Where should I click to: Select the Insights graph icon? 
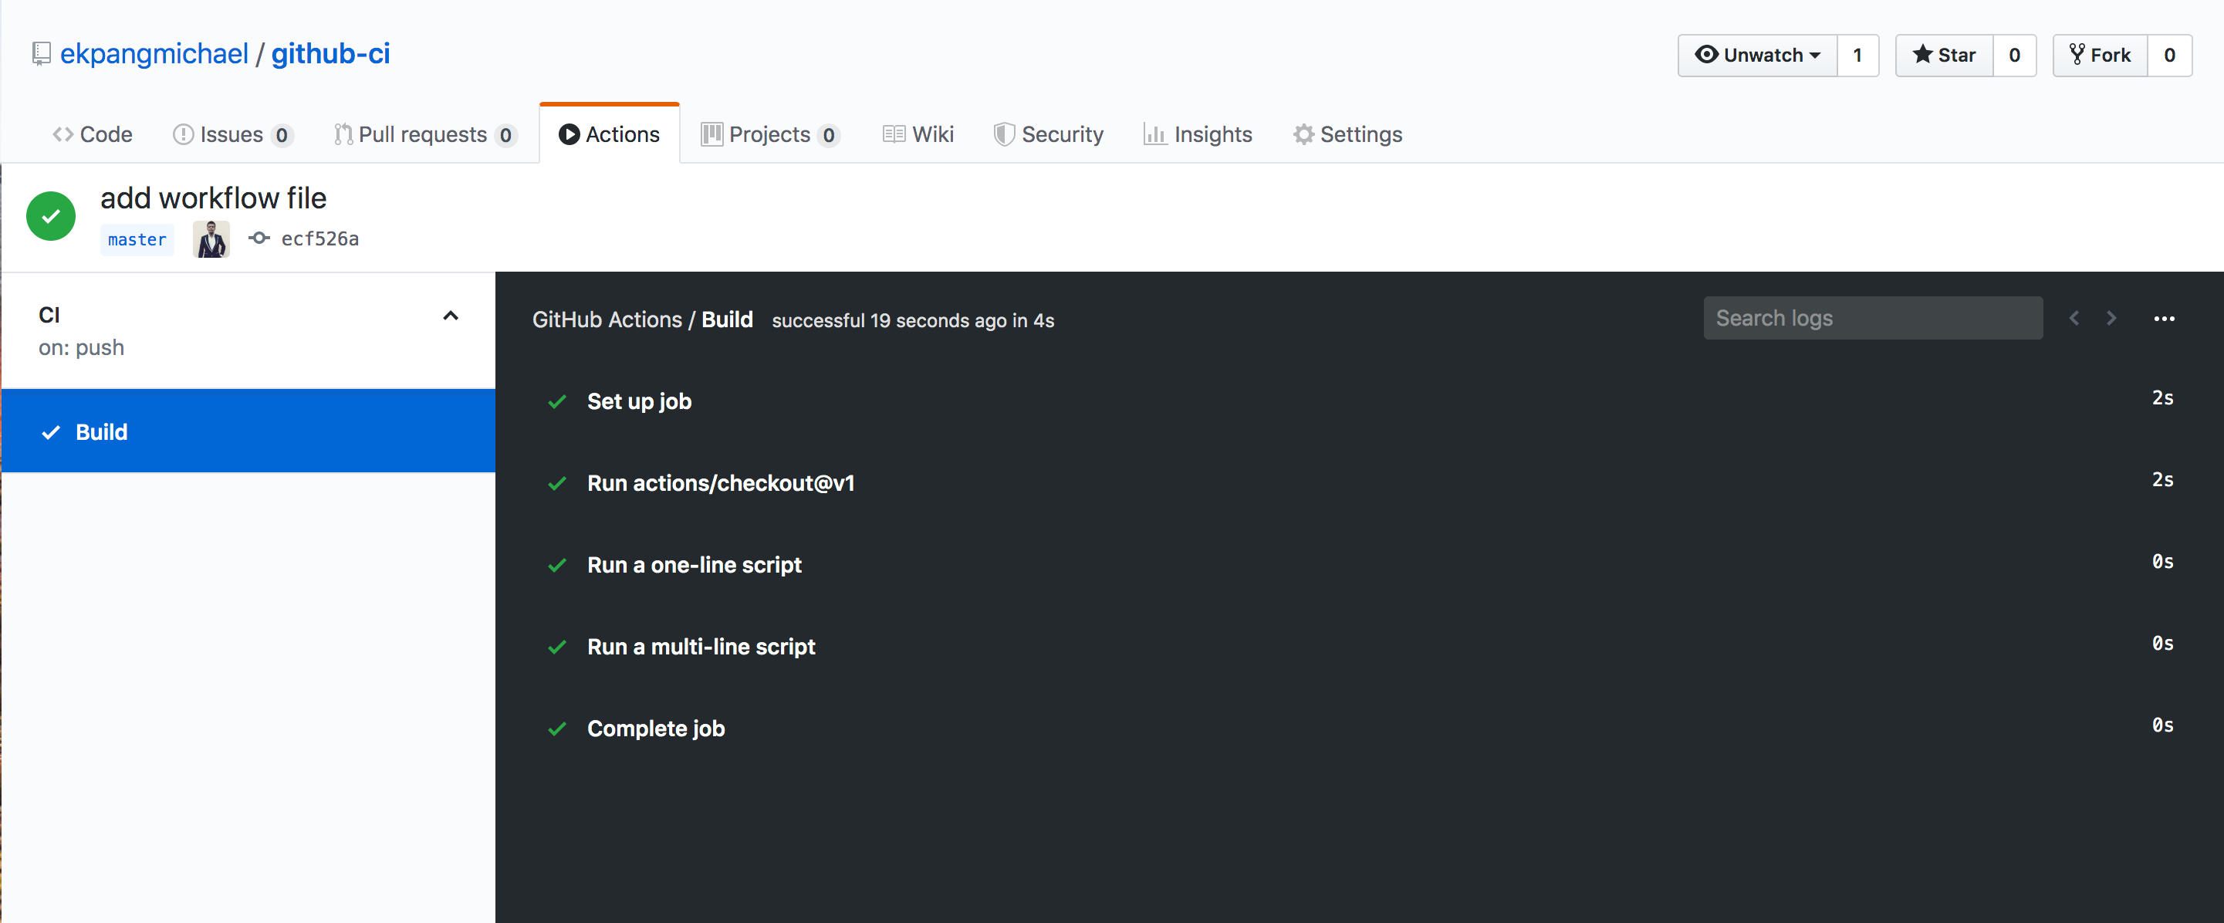point(1157,134)
